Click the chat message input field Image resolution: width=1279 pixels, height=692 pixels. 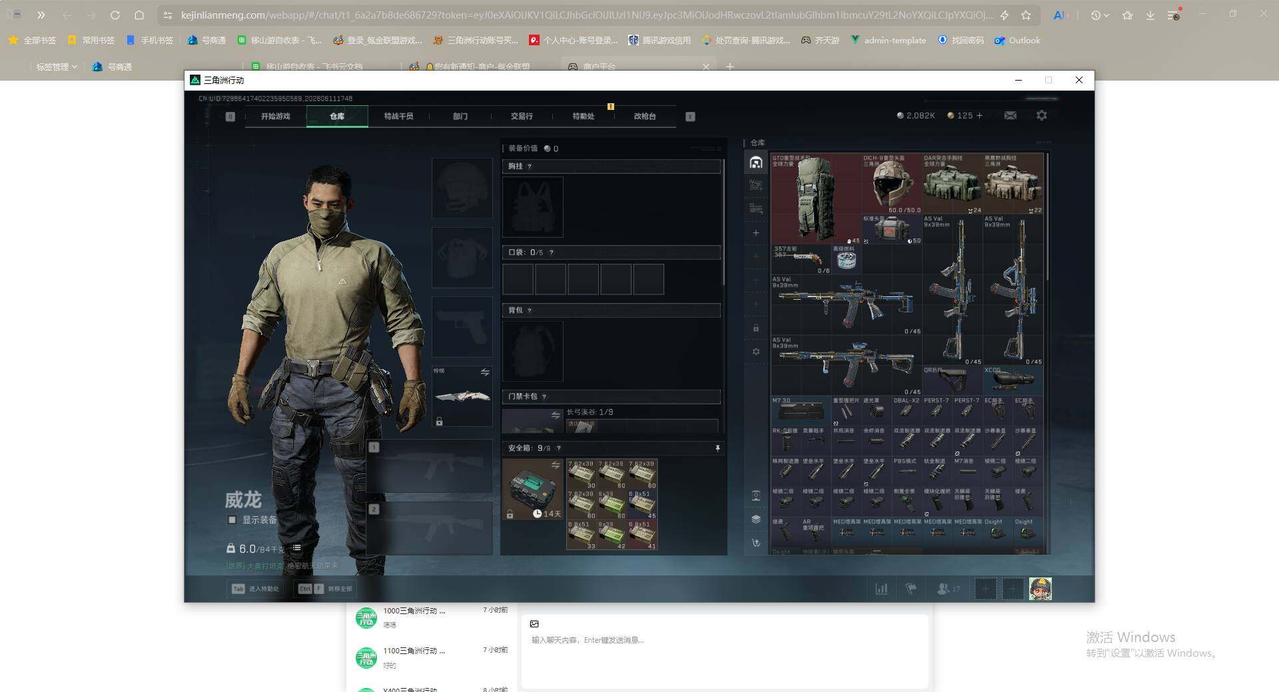[725, 640]
